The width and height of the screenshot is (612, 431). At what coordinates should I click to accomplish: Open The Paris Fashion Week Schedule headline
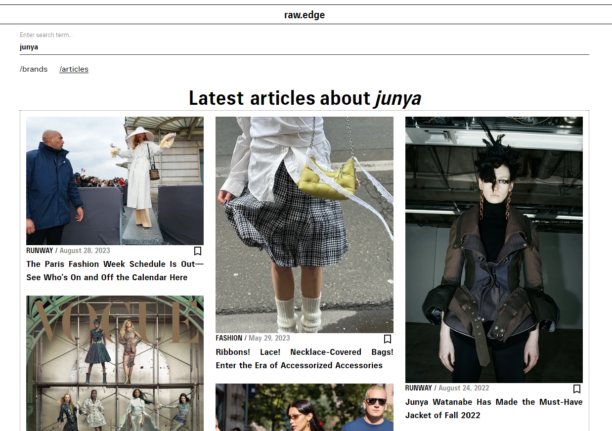(x=115, y=271)
